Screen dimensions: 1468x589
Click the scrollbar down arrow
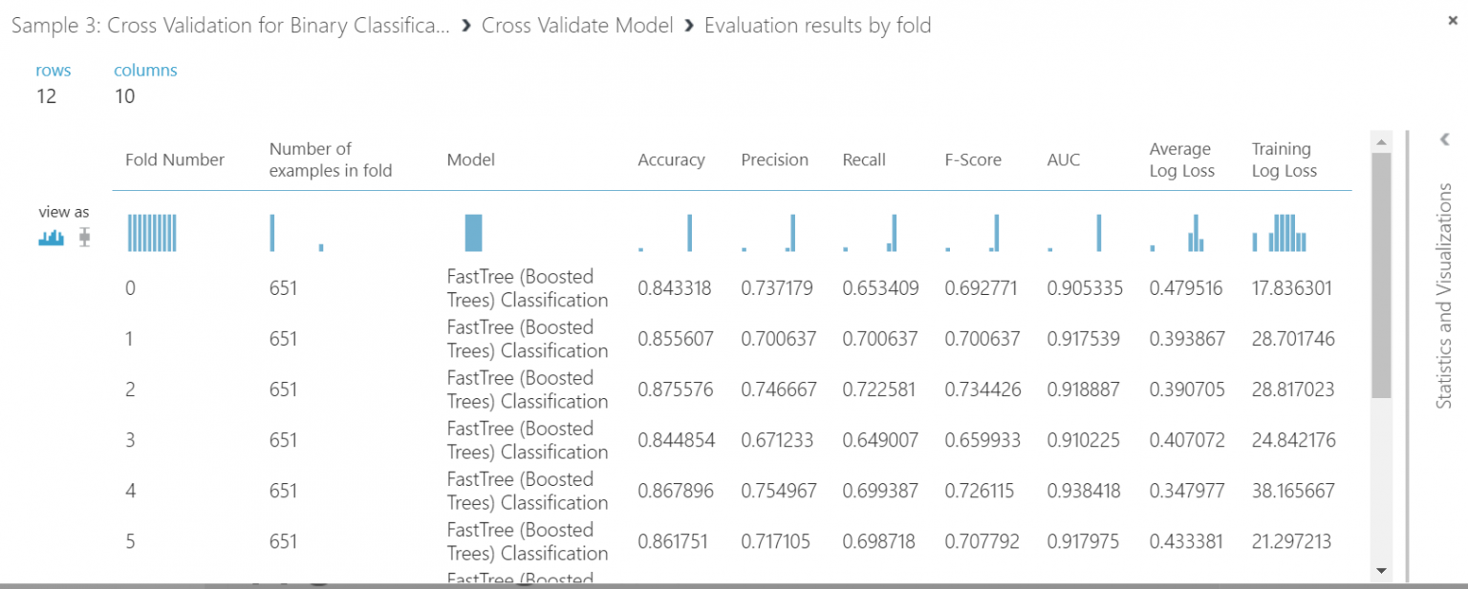(x=1382, y=571)
